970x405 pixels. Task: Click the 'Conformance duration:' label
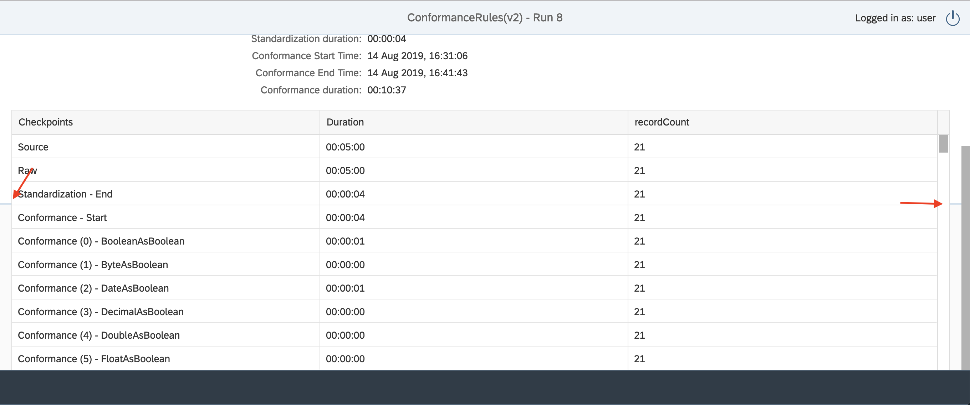point(311,90)
